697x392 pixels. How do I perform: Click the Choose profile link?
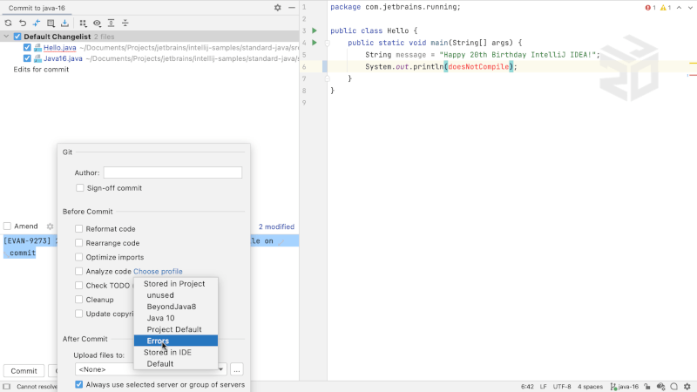coord(158,271)
